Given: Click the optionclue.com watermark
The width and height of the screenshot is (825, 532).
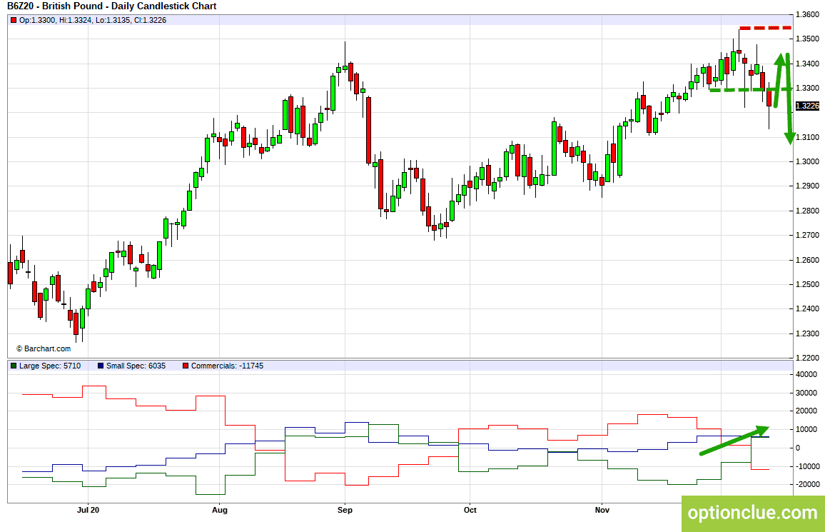Looking at the screenshot, I should [753, 513].
